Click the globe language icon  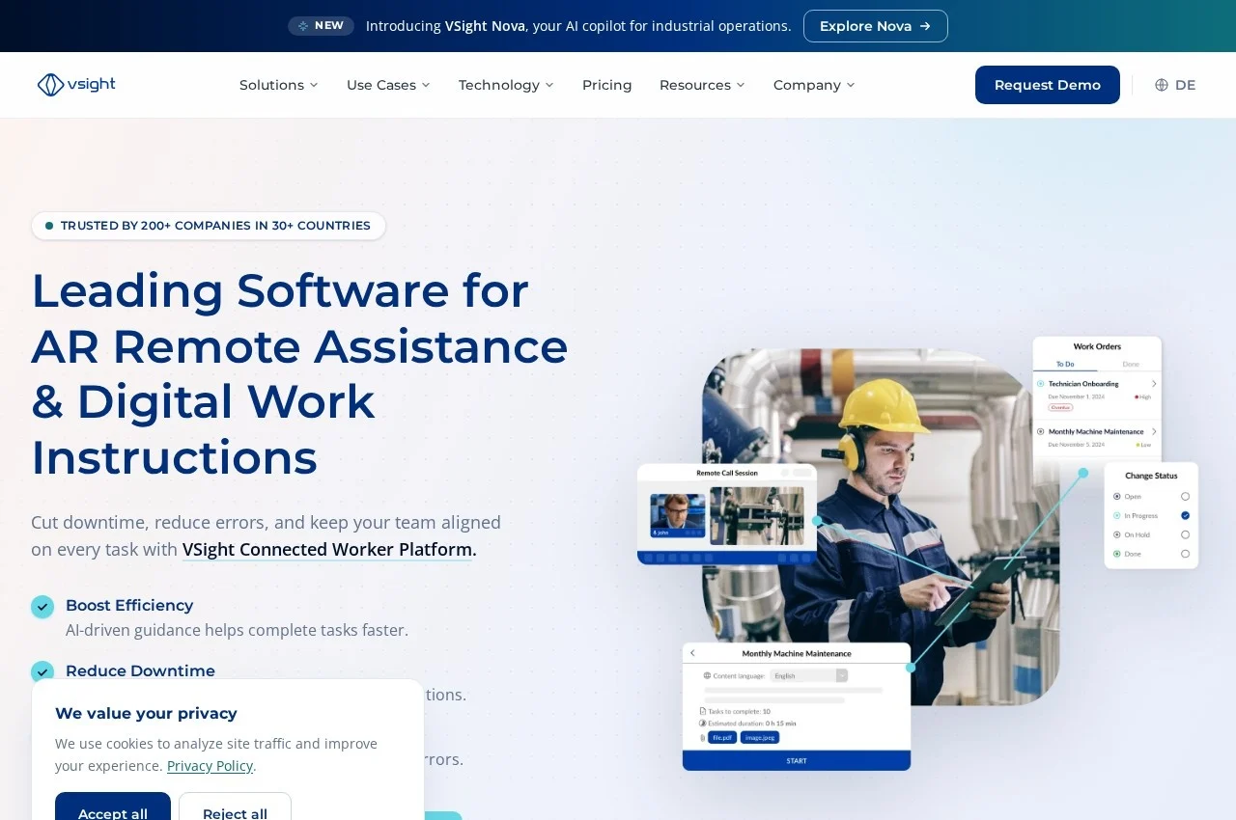pyautogui.click(x=1162, y=85)
